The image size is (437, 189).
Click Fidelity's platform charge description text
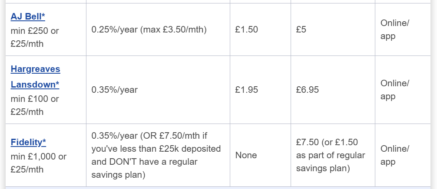(156, 155)
